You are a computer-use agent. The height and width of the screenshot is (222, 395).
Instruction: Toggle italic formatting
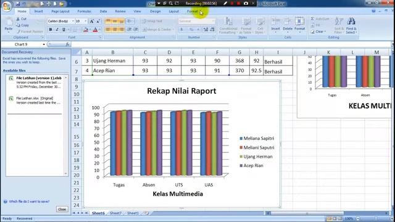point(57,30)
